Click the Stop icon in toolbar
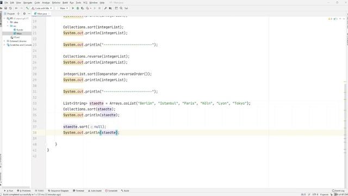 (x=100, y=8)
